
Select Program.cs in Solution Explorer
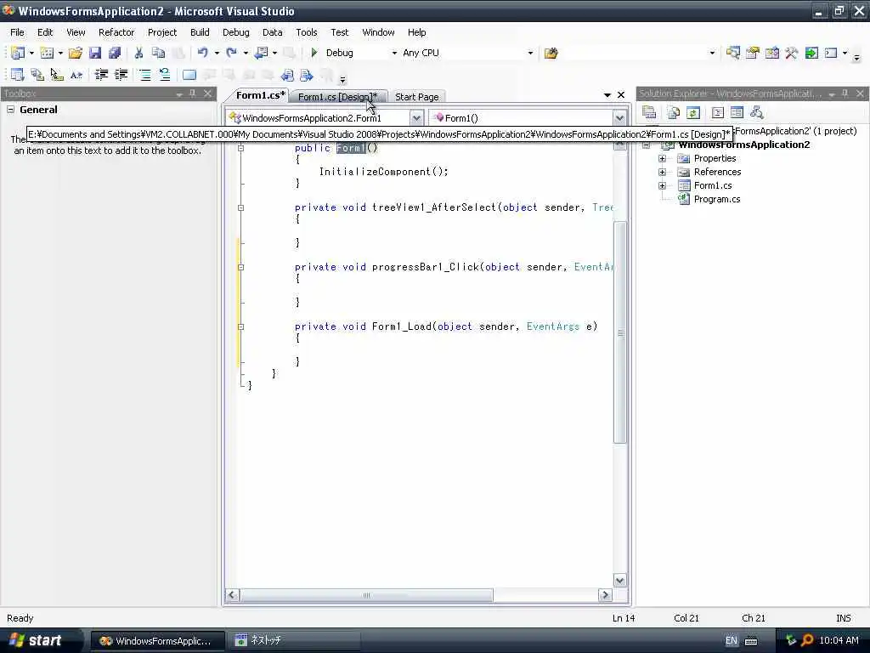pyautogui.click(x=717, y=199)
